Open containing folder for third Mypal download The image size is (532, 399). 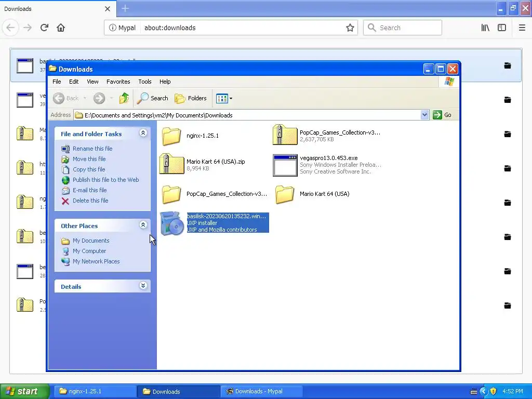(508, 134)
